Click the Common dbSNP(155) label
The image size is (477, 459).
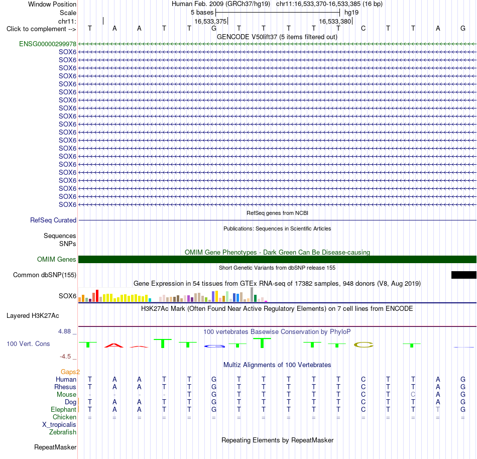[45, 275]
